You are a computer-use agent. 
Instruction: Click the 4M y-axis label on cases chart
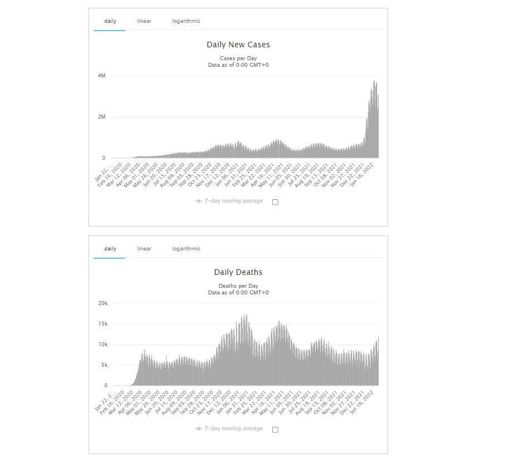click(x=101, y=75)
